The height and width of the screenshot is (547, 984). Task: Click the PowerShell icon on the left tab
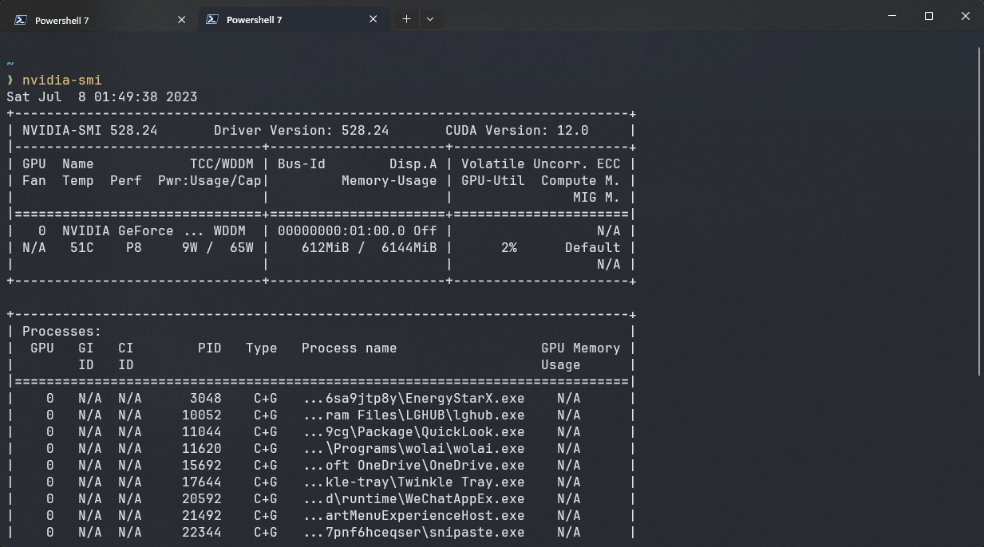pyautogui.click(x=22, y=20)
